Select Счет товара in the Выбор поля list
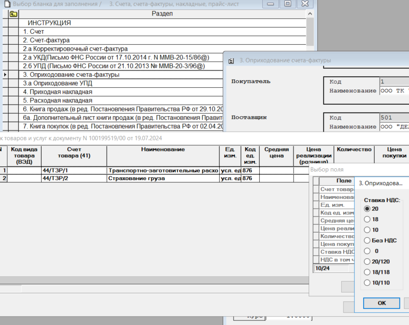Image resolution: width=409 pixels, height=325 pixels. pos(337,189)
